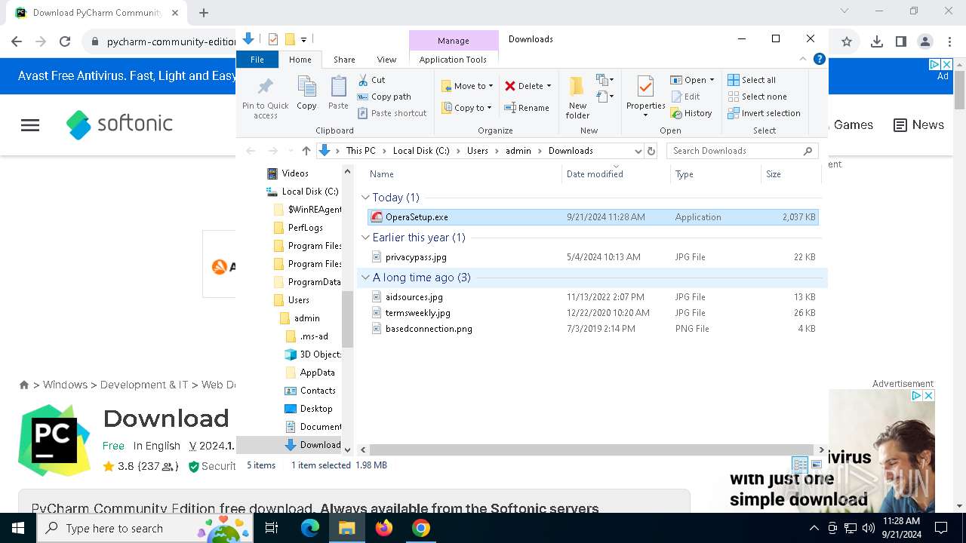Open the News link on Softonic

[918, 125]
